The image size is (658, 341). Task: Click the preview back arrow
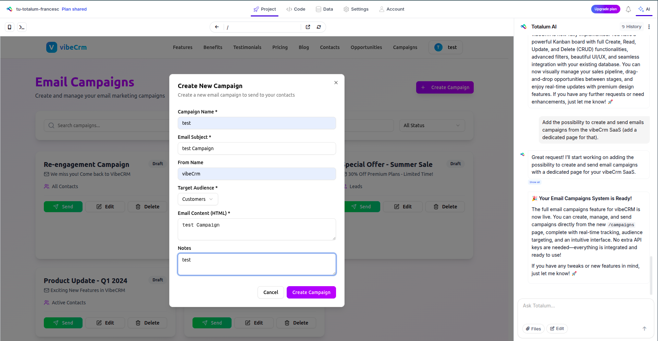[217, 27]
